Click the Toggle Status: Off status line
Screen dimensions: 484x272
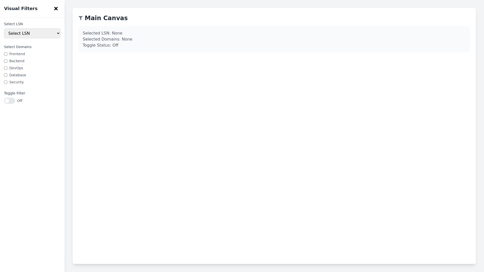pos(101,45)
